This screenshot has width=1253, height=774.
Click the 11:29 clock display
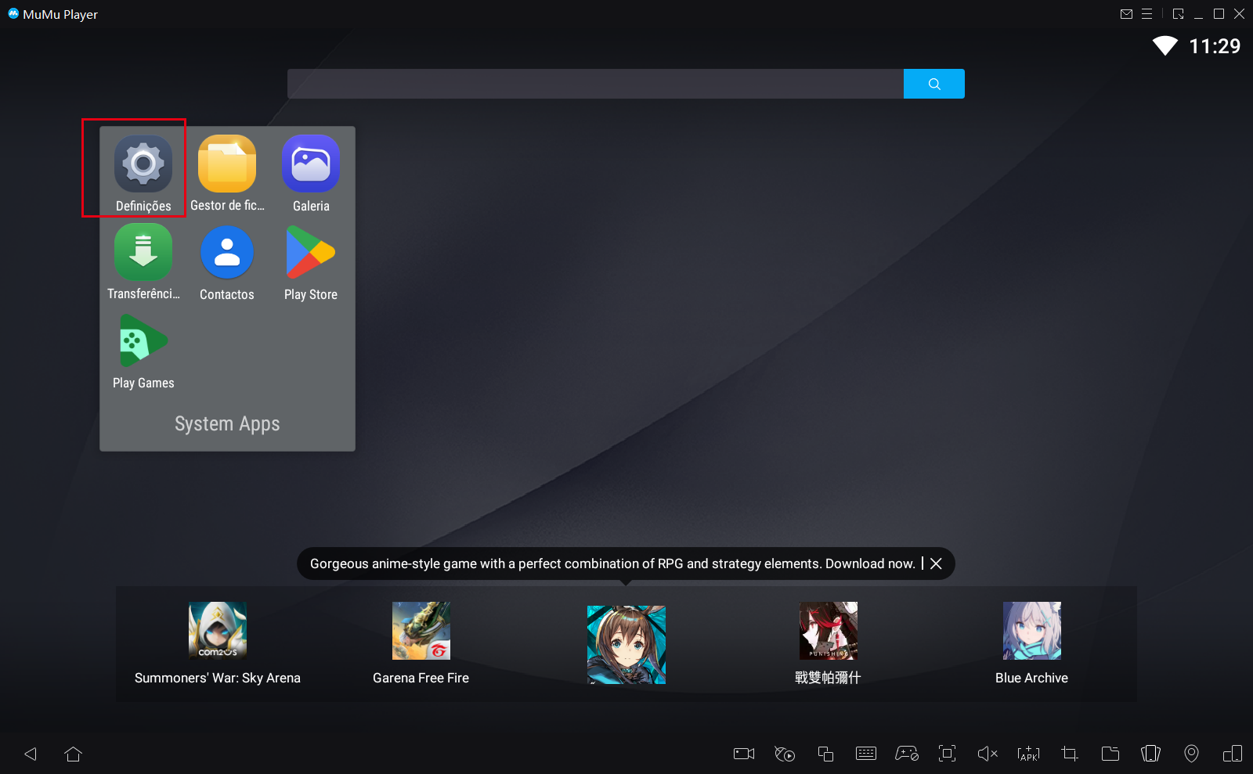coord(1215,46)
